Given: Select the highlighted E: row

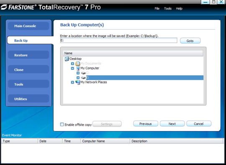Looking at the screenshot, I should coord(145,78).
